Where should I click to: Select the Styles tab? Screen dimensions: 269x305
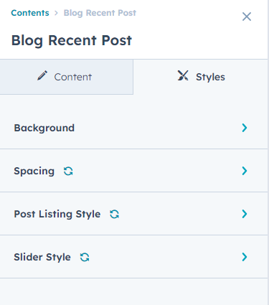[201, 77]
